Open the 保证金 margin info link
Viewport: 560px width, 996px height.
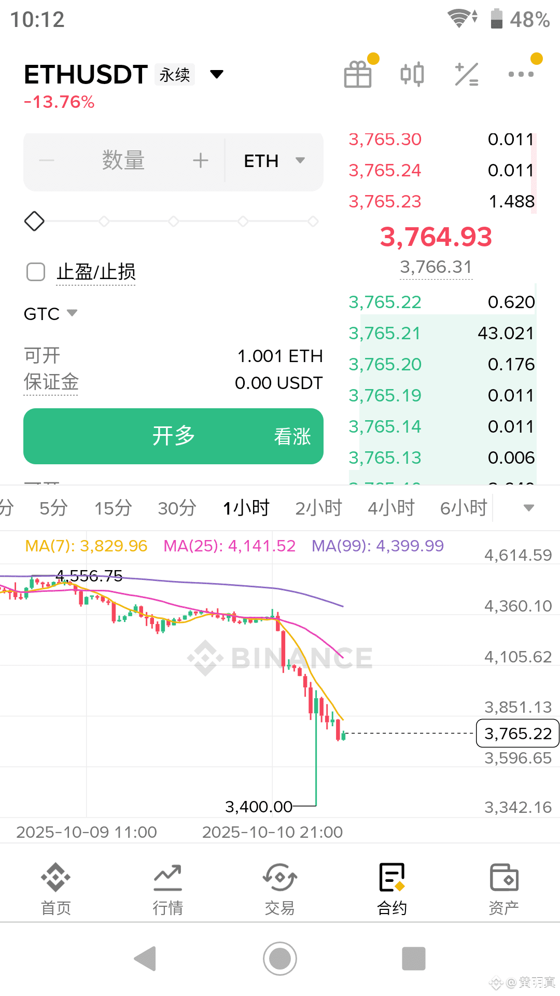(x=51, y=382)
